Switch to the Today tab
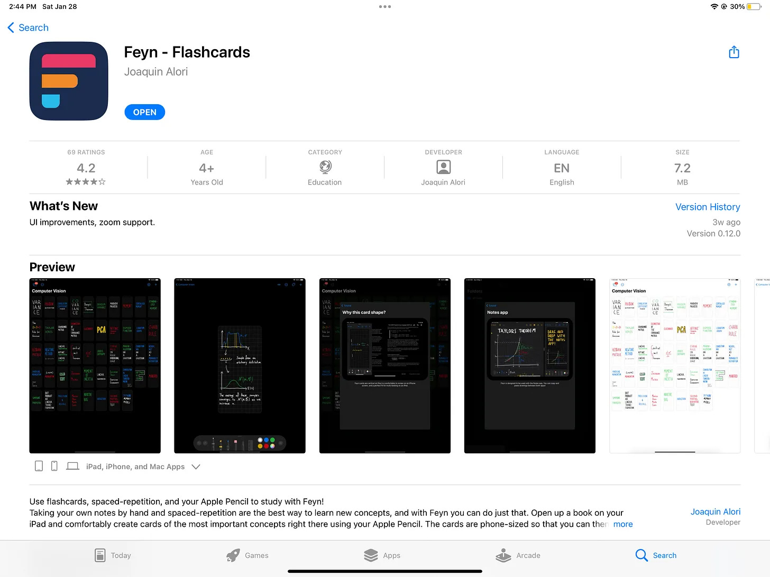770x577 pixels. [x=112, y=555]
